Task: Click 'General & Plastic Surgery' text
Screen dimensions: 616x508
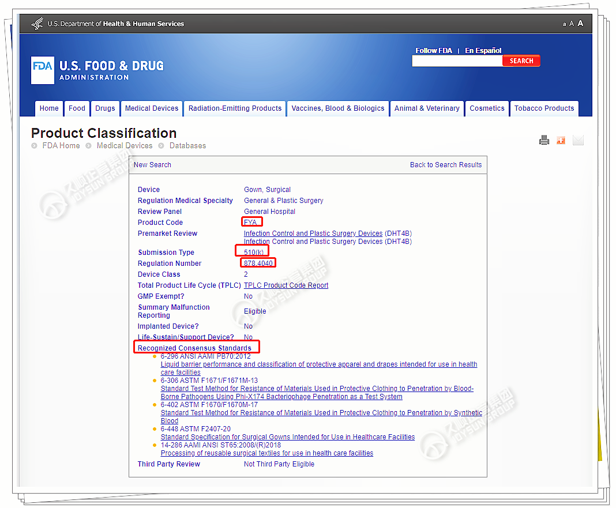Action: click(x=284, y=201)
